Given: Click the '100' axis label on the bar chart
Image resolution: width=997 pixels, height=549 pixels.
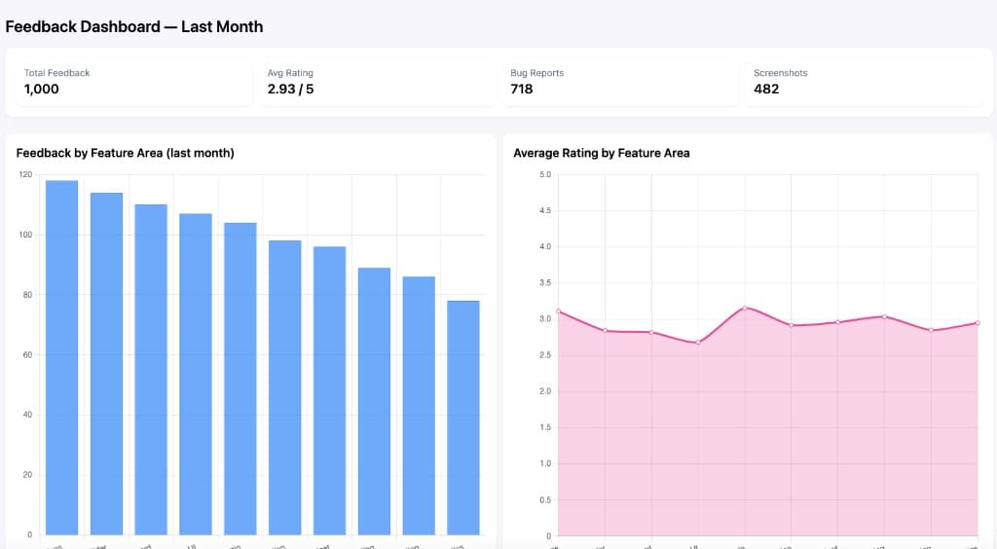Looking at the screenshot, I should coord(25,235).
